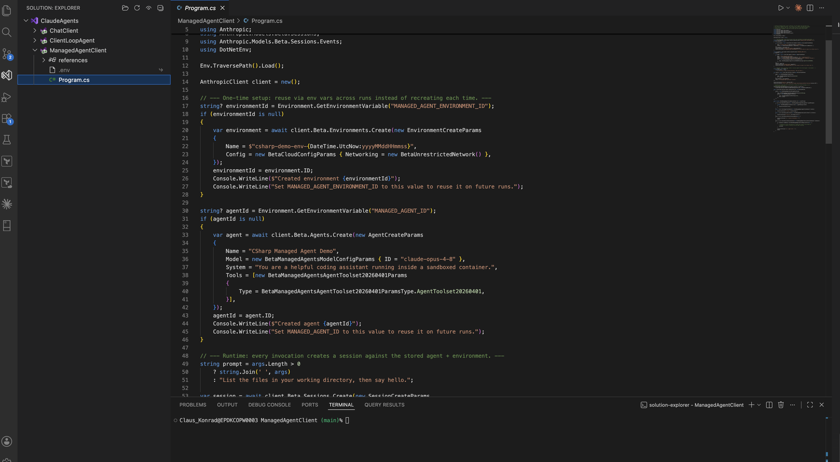Click the arrow icon beside .env
Screen dimensions: 840x462
[161, 70]
